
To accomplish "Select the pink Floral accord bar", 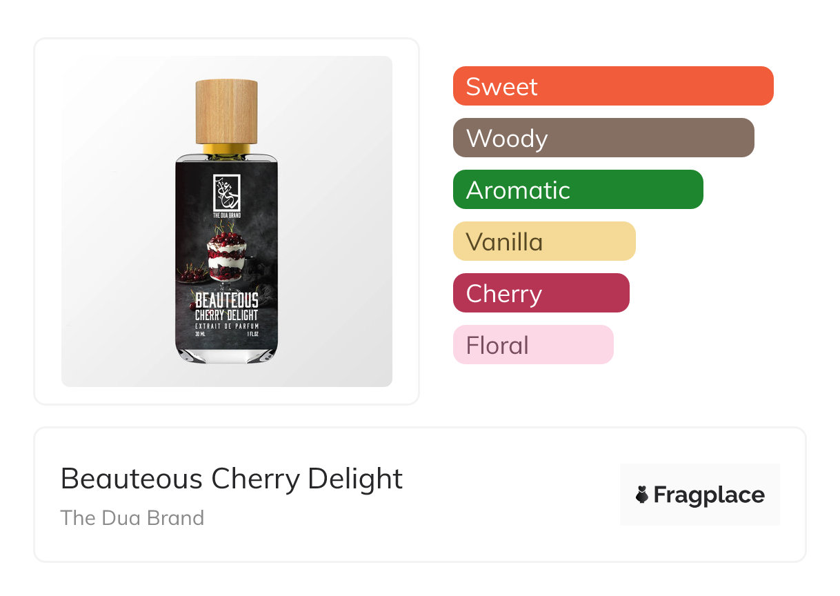I will pos(532,345).
